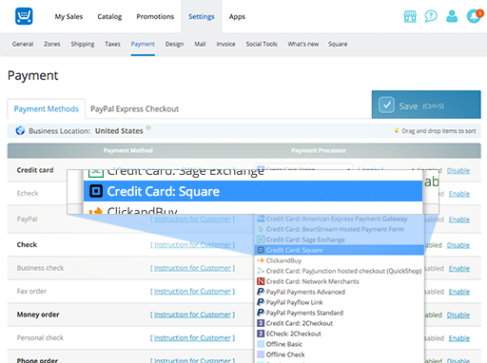Choose highlighted Credit Card: Square in list

340,250
